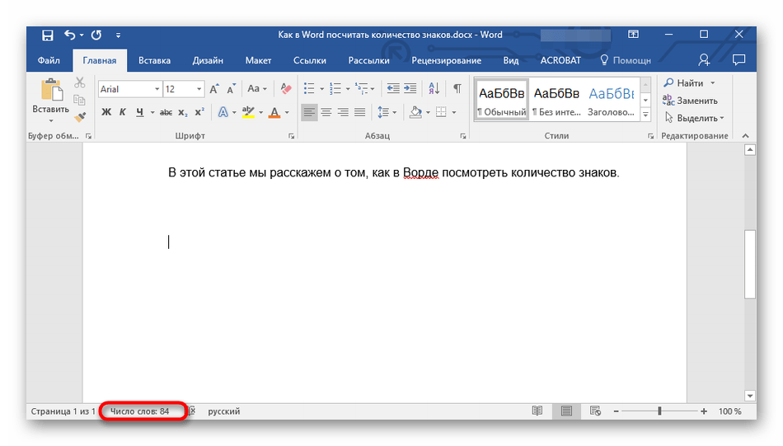This screenshot has width=783, height=446.
Task: Cut selection with the scissors icon
Action: point(80,82)
